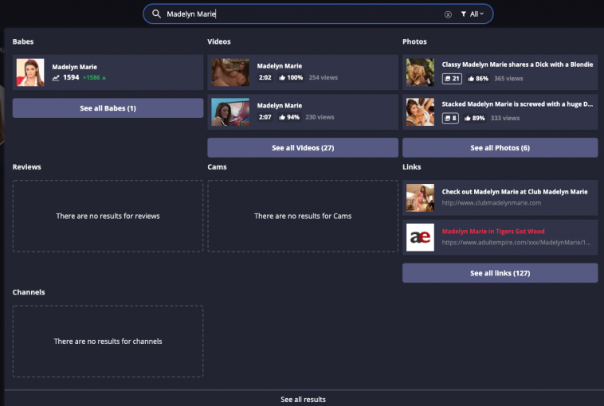Click the thumbs-up icon showing 100%

pos(283,78)
